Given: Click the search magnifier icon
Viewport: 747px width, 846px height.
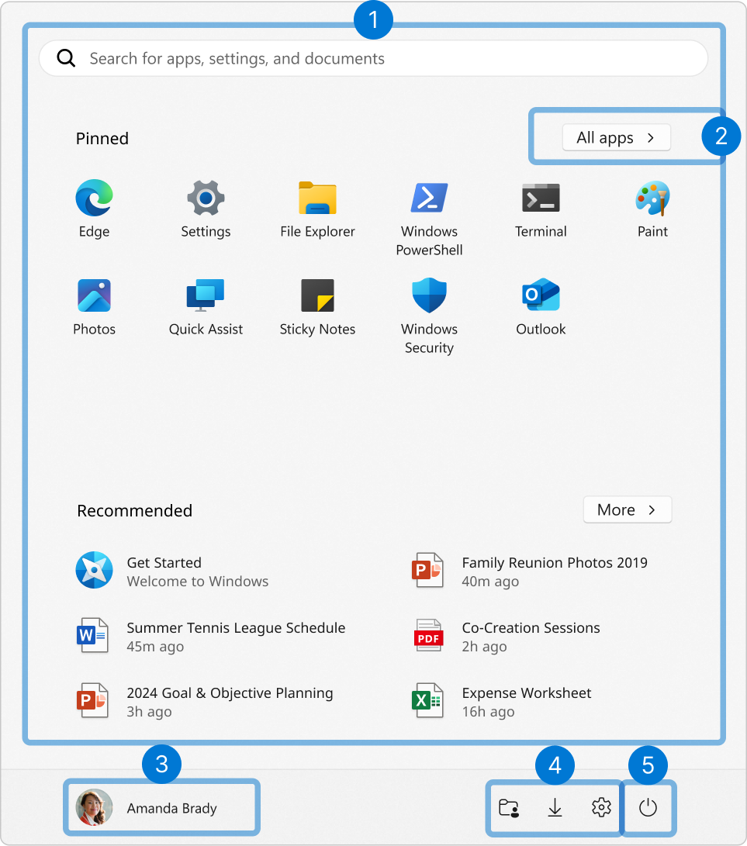Looking at the screenshot, I should tap(66, 57).
